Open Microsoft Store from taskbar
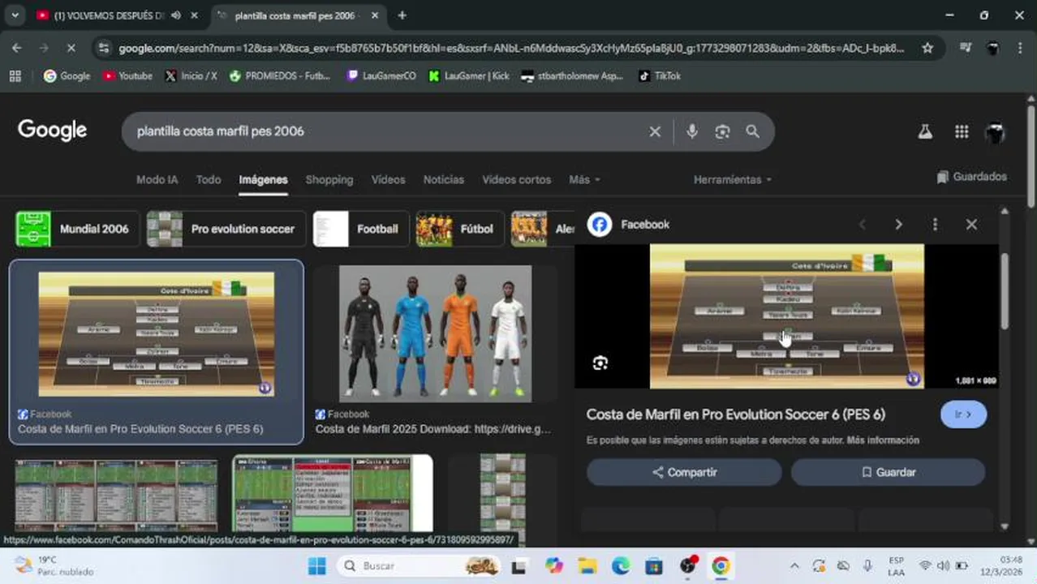Viewport: 1037px width, 584px height. click(654, 565)
